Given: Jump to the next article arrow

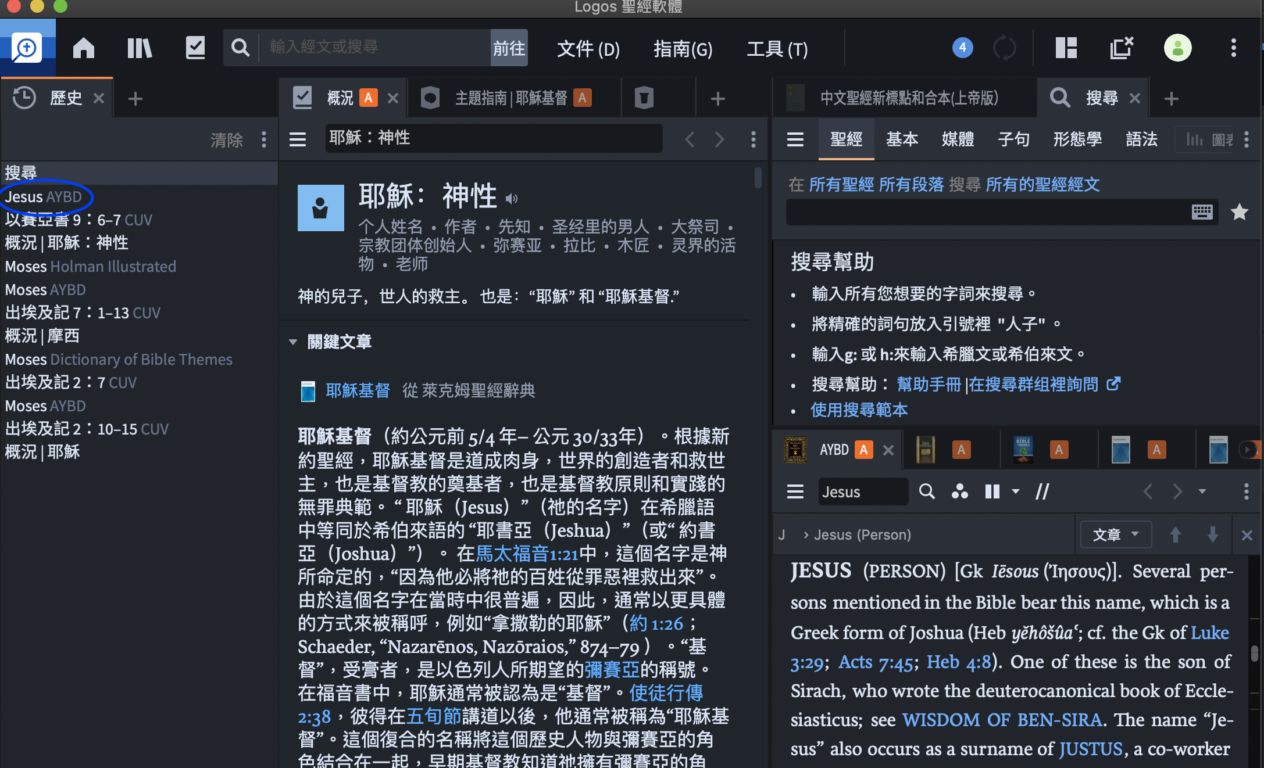Looking at the screenshot, I should point(1212,534).
